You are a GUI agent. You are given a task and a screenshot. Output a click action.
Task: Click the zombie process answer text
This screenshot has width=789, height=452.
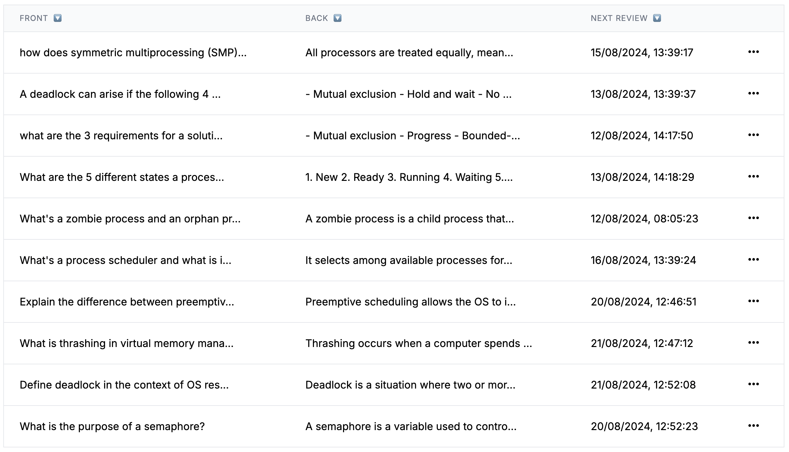point(410,219)
